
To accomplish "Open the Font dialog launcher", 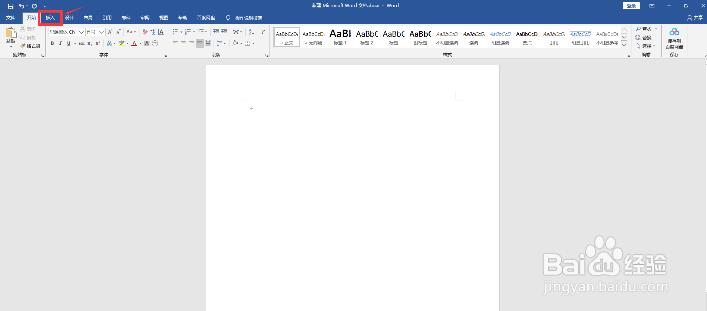I will (x=165, y=55).
